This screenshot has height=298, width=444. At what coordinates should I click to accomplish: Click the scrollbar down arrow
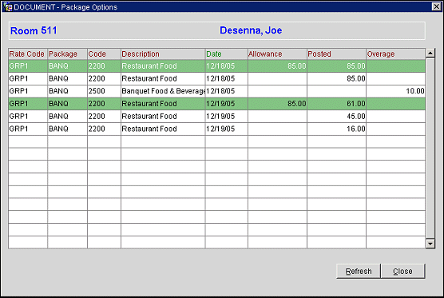click(430, 244)
